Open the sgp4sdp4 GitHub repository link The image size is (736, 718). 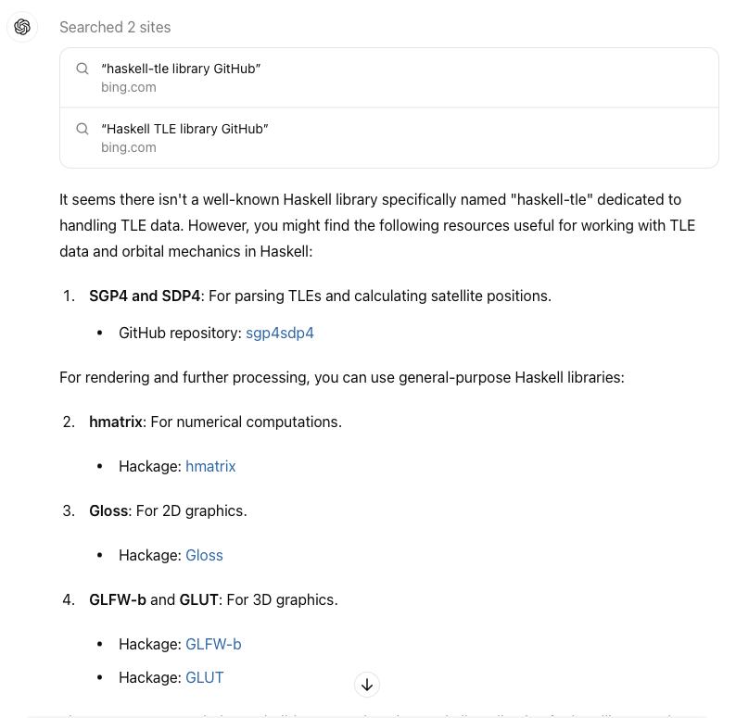(x=279, y=333)
